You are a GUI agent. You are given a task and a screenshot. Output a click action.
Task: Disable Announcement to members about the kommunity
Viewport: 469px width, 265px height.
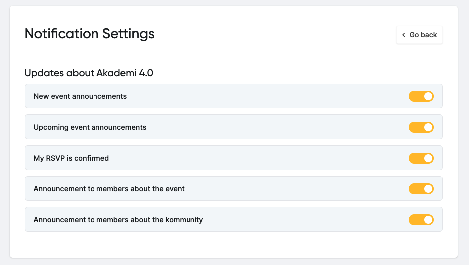[421, 220]
